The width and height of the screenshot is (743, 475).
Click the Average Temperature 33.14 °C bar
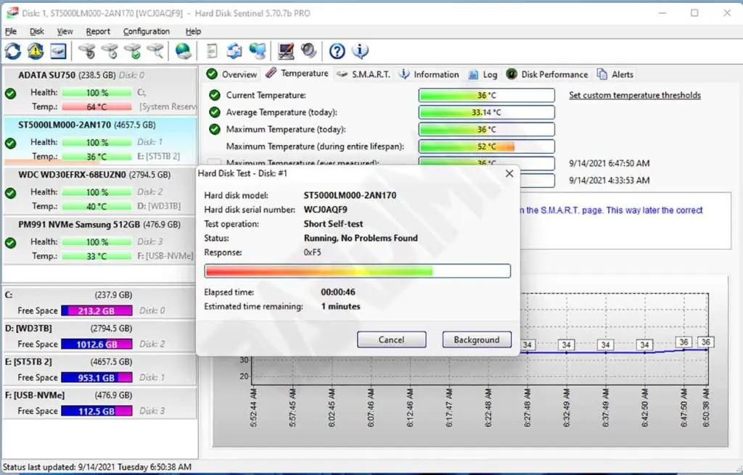point(487,112)
